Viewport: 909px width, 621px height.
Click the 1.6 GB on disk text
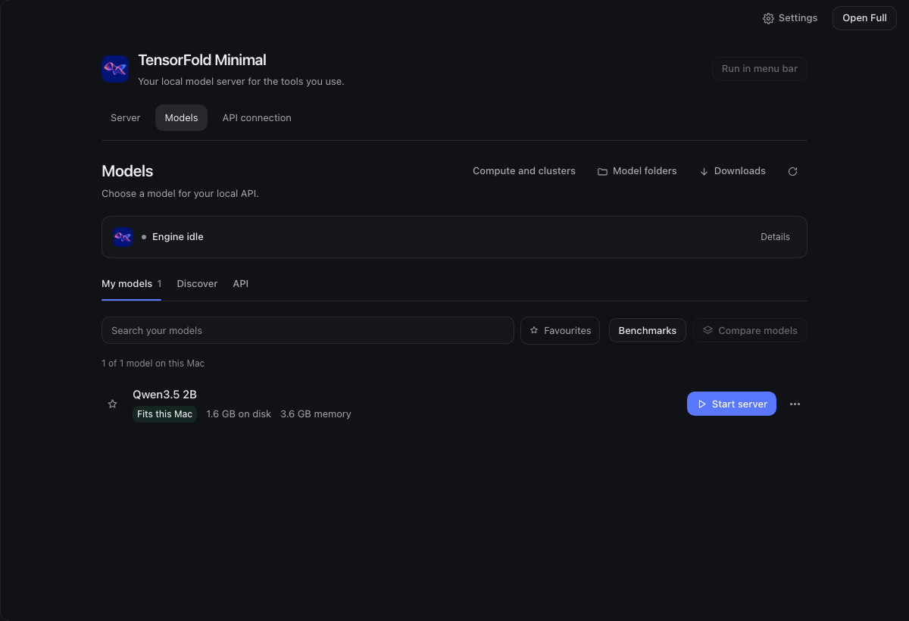(x=239, y=414)
